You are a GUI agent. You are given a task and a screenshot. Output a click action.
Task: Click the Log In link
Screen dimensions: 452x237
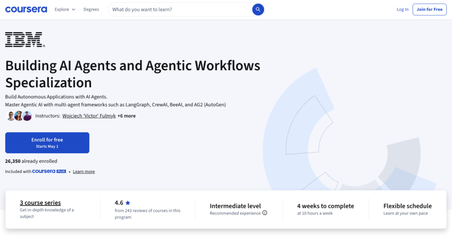click(x=403, y=10)
